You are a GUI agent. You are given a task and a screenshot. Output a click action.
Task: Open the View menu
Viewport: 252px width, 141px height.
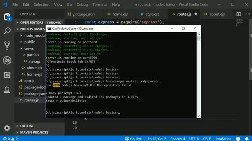[58, 4]
